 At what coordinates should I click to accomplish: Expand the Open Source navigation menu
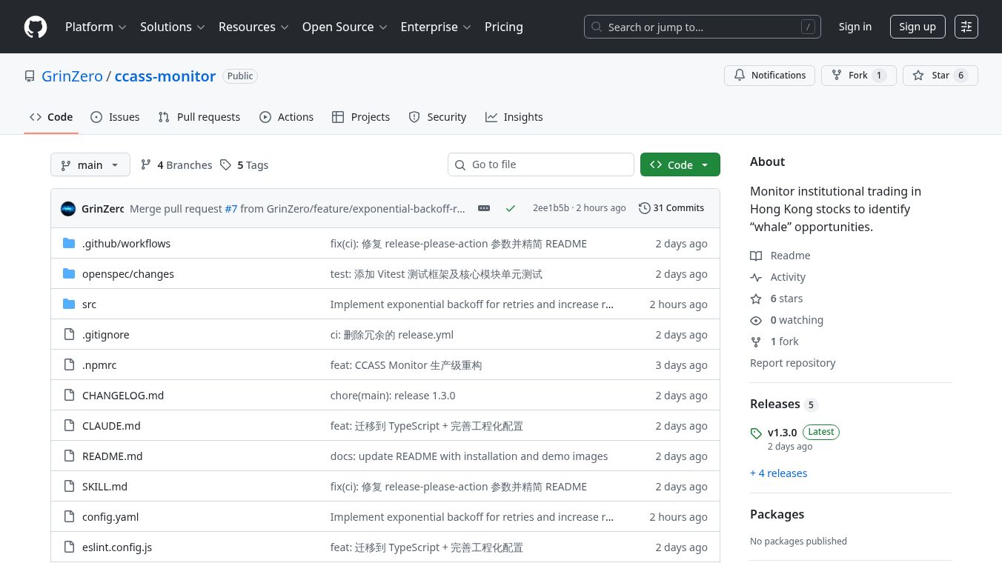[344, 27]
